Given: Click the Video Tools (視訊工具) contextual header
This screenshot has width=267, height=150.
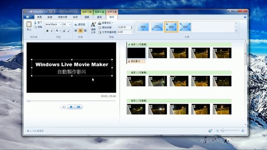Looking at the screenshot, I should tap(87, 12).
